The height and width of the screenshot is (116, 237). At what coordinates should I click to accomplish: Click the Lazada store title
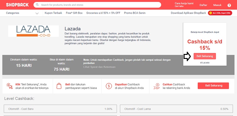click(x=73, y=29)
